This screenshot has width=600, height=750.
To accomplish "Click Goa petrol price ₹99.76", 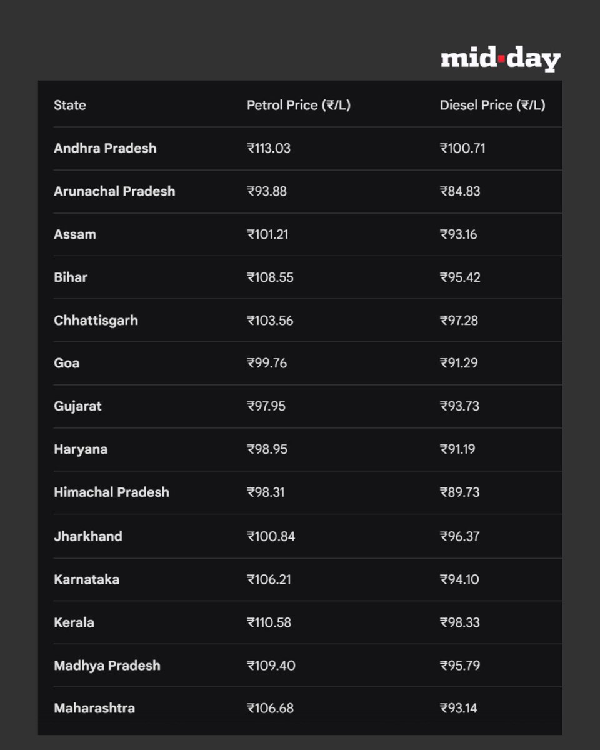I will coord(267,363).
